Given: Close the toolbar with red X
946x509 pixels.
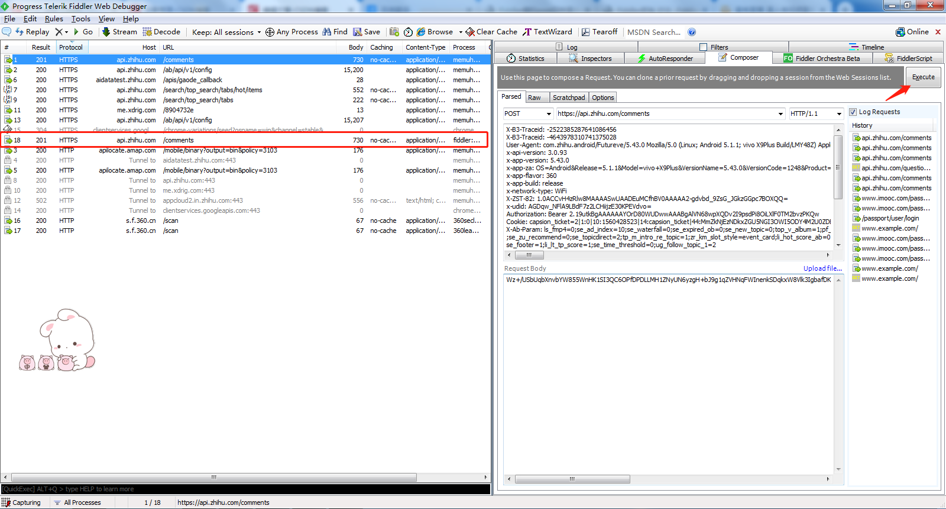Looking at the screenshot, I should tap(938, 32).
